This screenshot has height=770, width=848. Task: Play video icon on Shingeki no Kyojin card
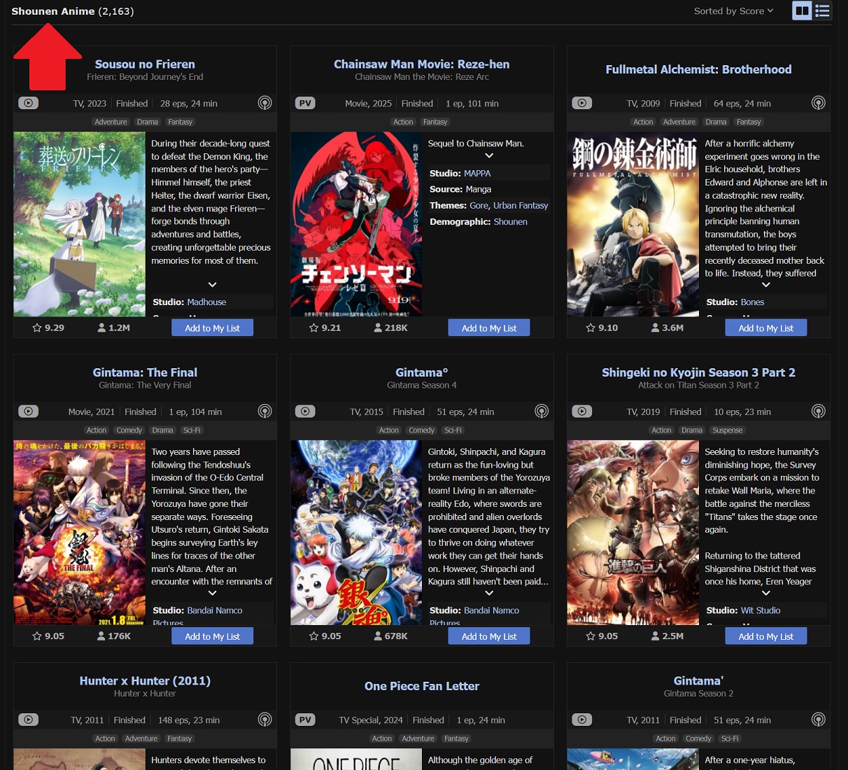[x=582, y=411]
